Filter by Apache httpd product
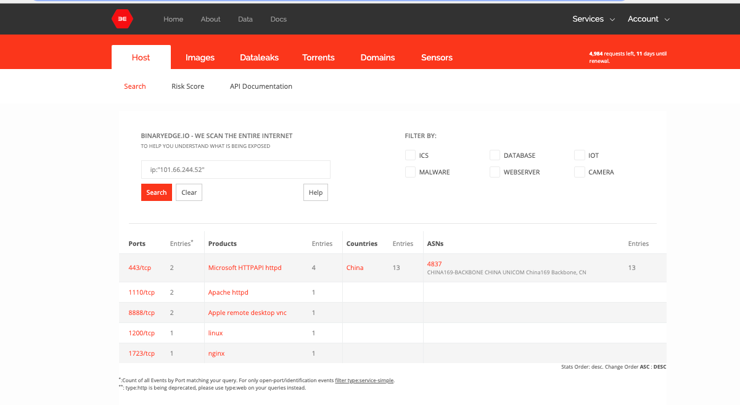This screenshot has height=405, width=740. pyautogui.click(x=228, y=292)
